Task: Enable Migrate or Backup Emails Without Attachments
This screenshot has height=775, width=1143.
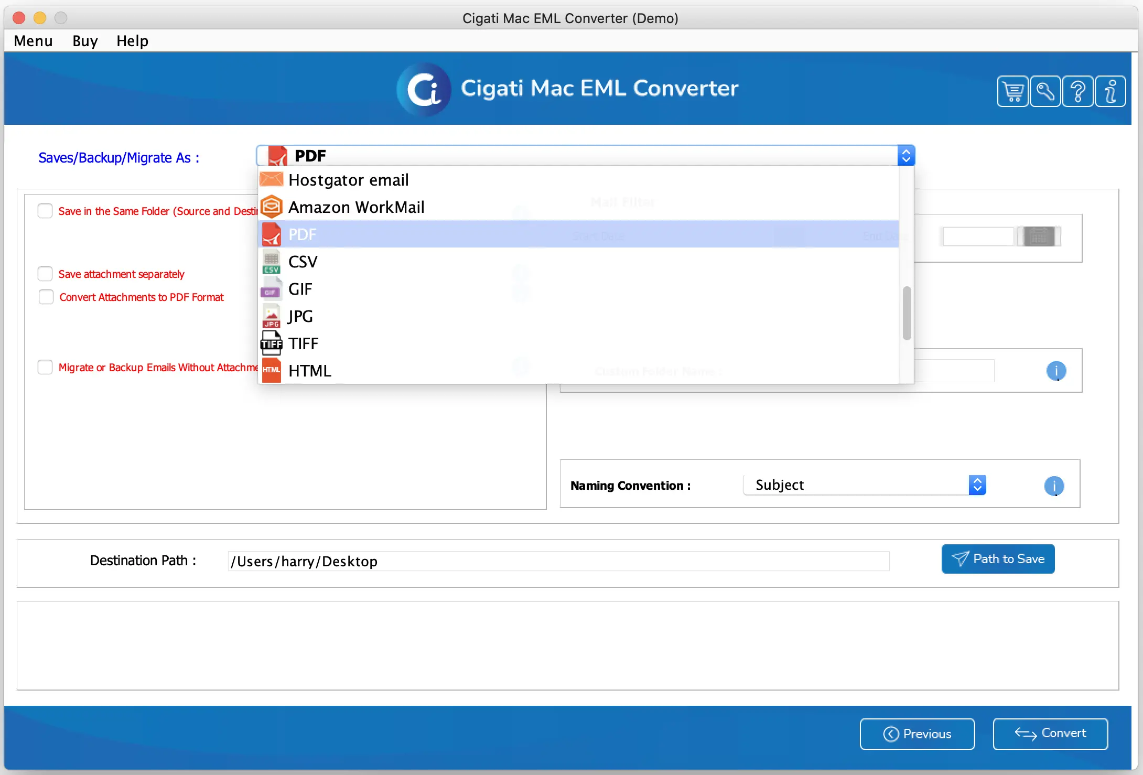Action: pyautogui.click(x=45, y=367)
